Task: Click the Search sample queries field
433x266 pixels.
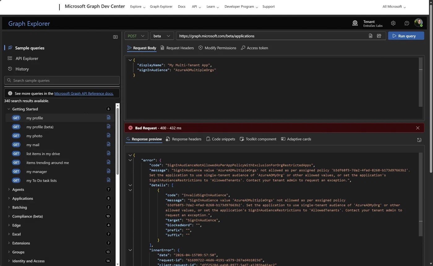Action: point(62,80)
